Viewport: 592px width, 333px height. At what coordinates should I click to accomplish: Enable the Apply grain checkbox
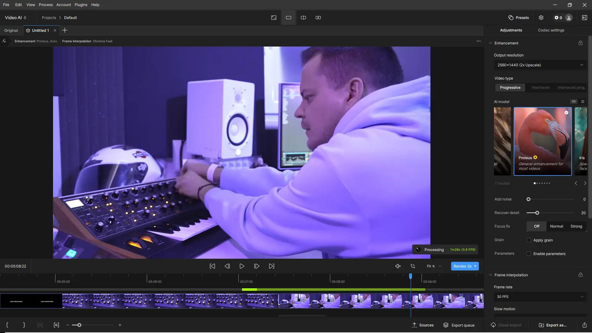(529, 240)
